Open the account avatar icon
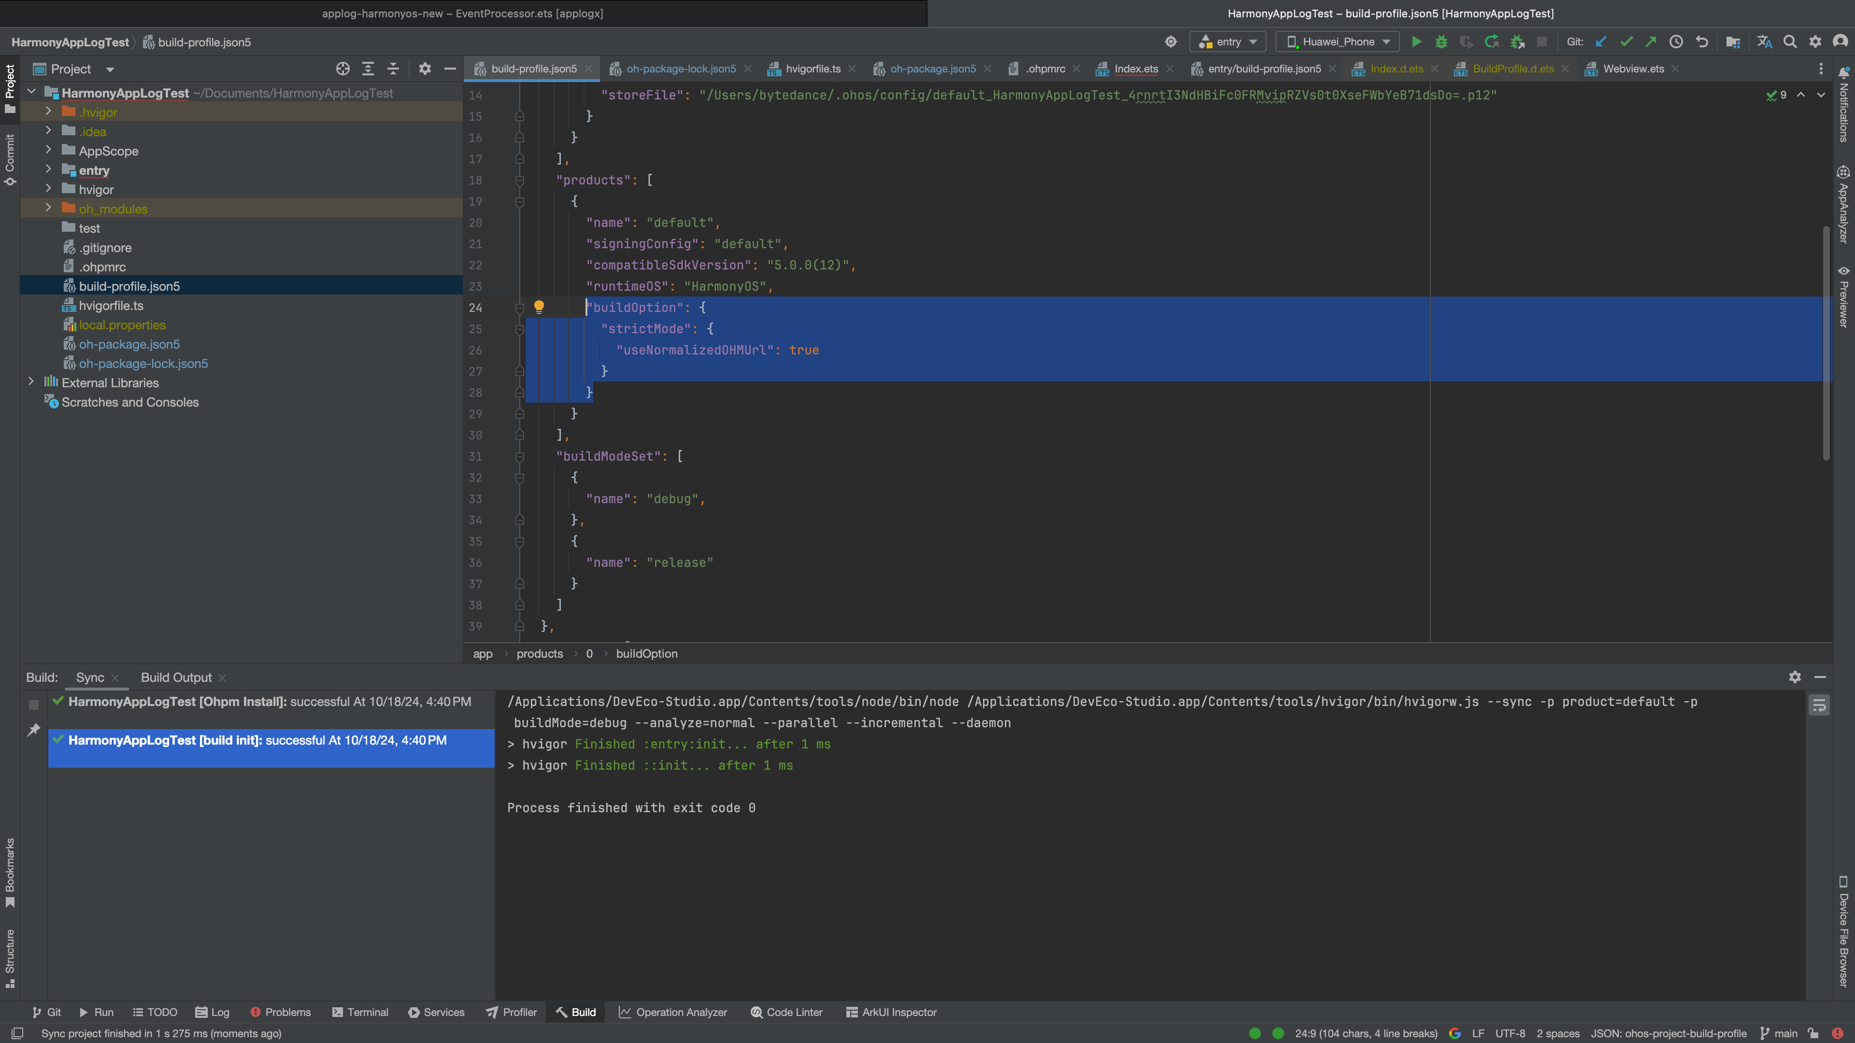The height and width of the screenshot is (1043, 1855). (1841, 42)
